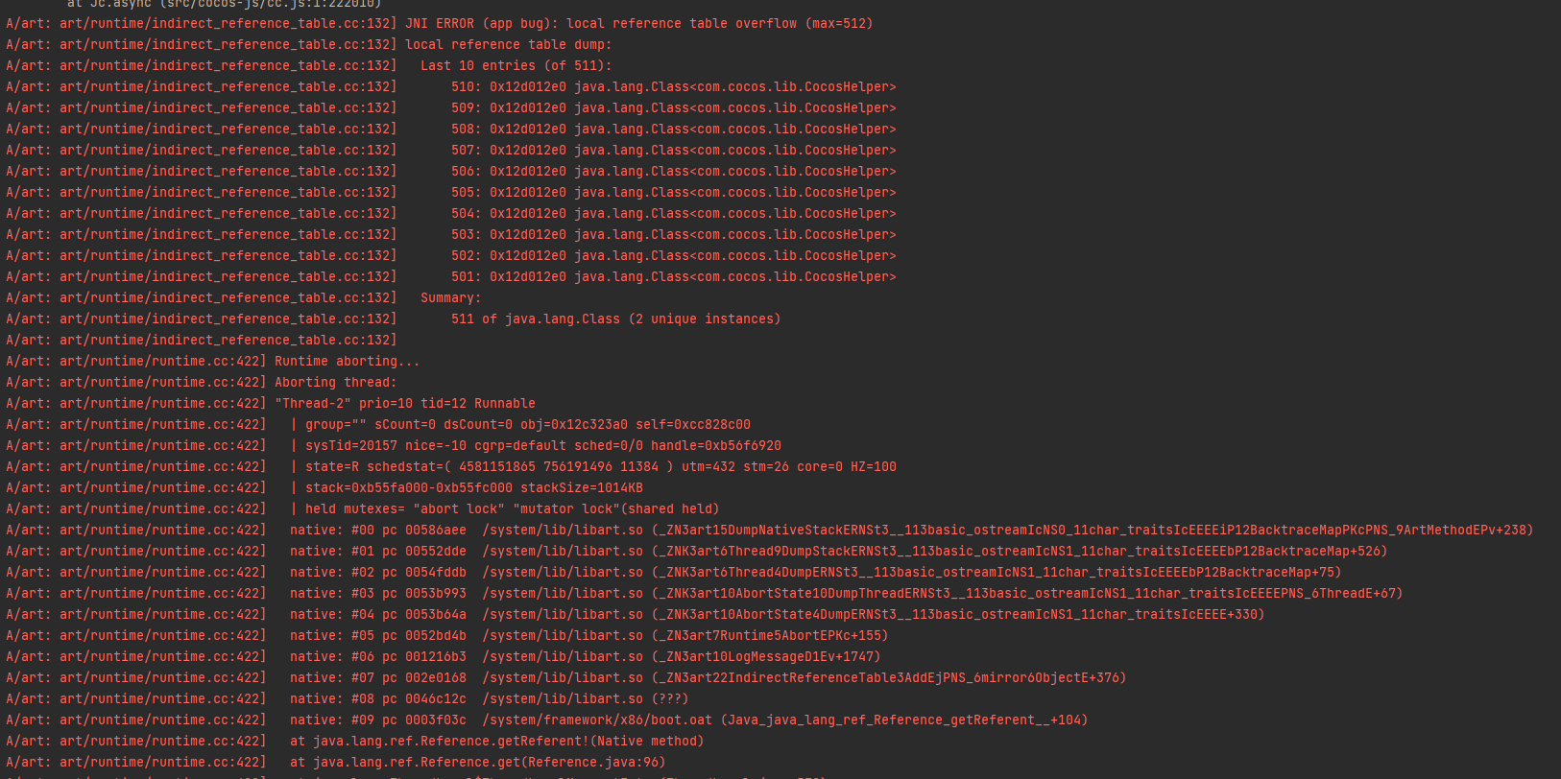
Task: Select "511 of java.lang.Class" summary line
Action: point(615,319)
